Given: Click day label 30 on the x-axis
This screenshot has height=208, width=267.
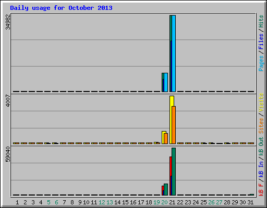Looking at the screenshot, I should click(242, 202).
